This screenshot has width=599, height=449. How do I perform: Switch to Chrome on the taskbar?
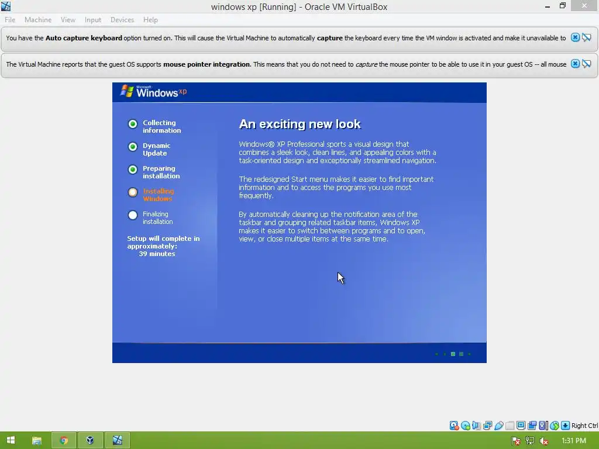(x=64, y=440)
